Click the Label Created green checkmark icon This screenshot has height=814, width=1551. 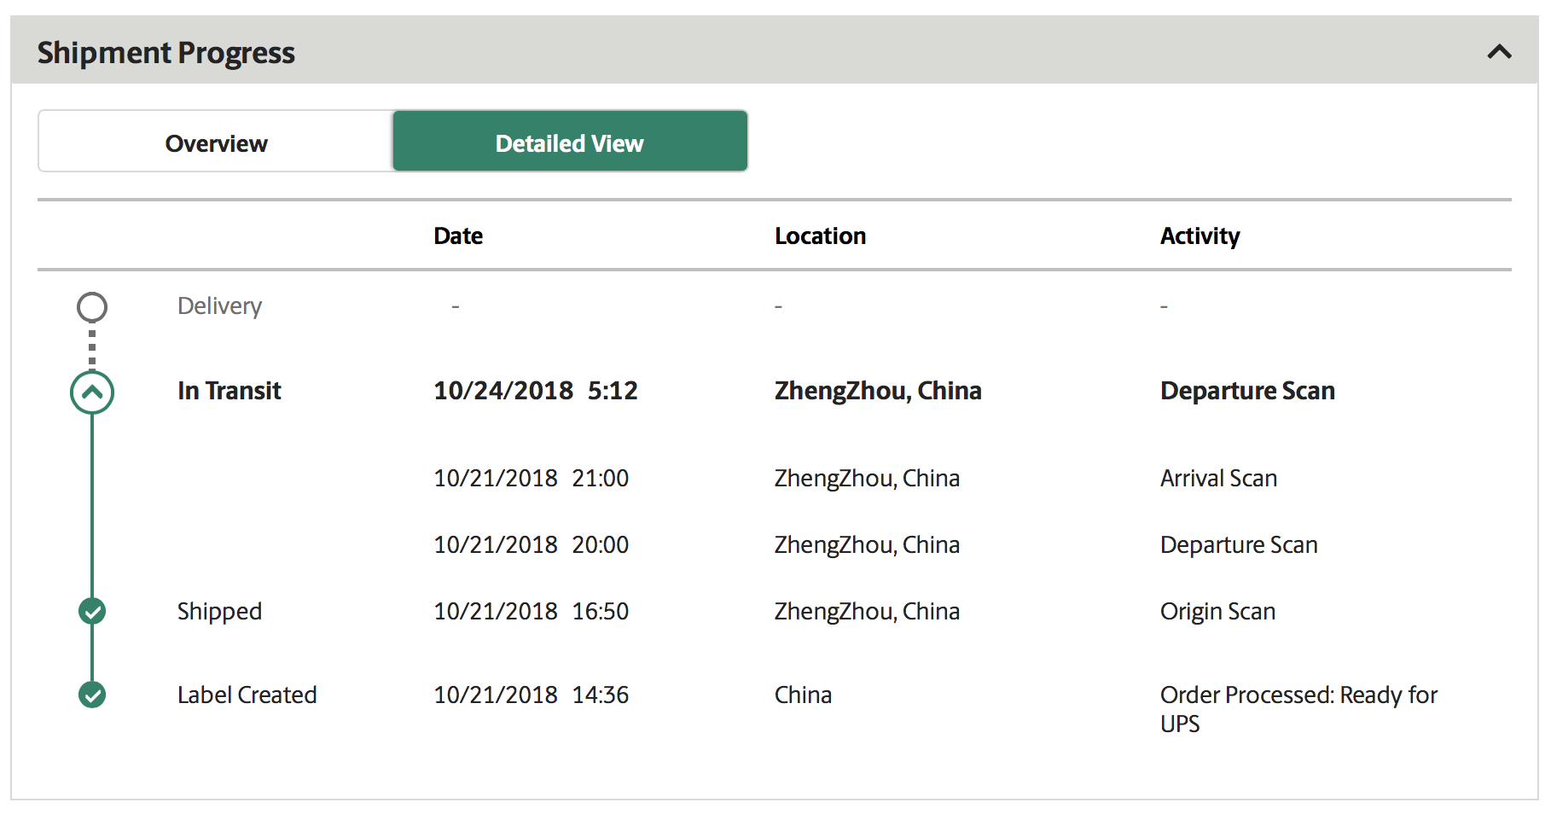click(x=92, y=695)
